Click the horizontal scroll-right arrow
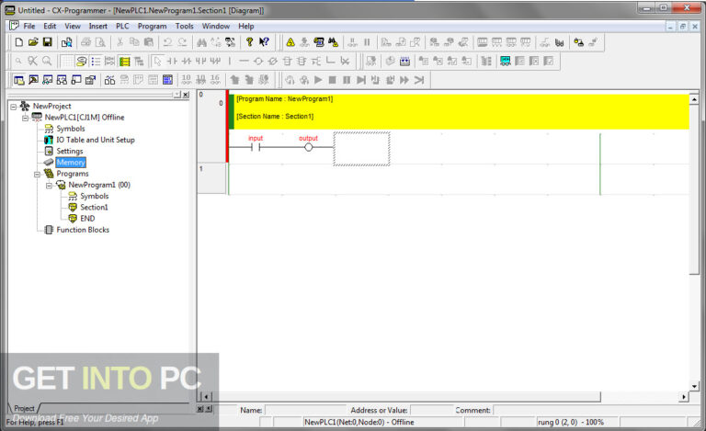This screenshot has width=706, height=431. pos(684,397)
